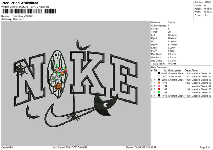Click the 'Super White' description
The height and width of the screenshot is (150, 213).
(175, 77)
